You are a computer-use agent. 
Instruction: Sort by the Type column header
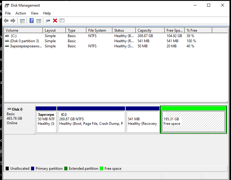[x=76, y=30]
